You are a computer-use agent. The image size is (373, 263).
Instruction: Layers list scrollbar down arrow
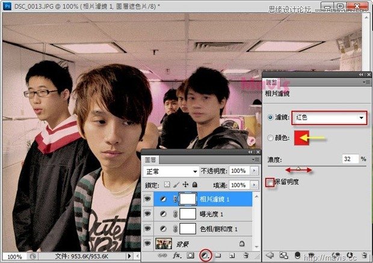(x=256, y=247)
